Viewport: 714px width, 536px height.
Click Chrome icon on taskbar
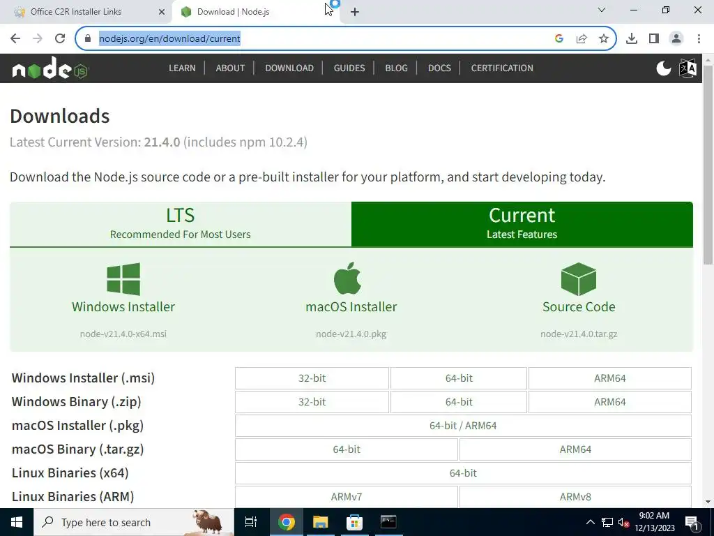[x=287, y=522]
